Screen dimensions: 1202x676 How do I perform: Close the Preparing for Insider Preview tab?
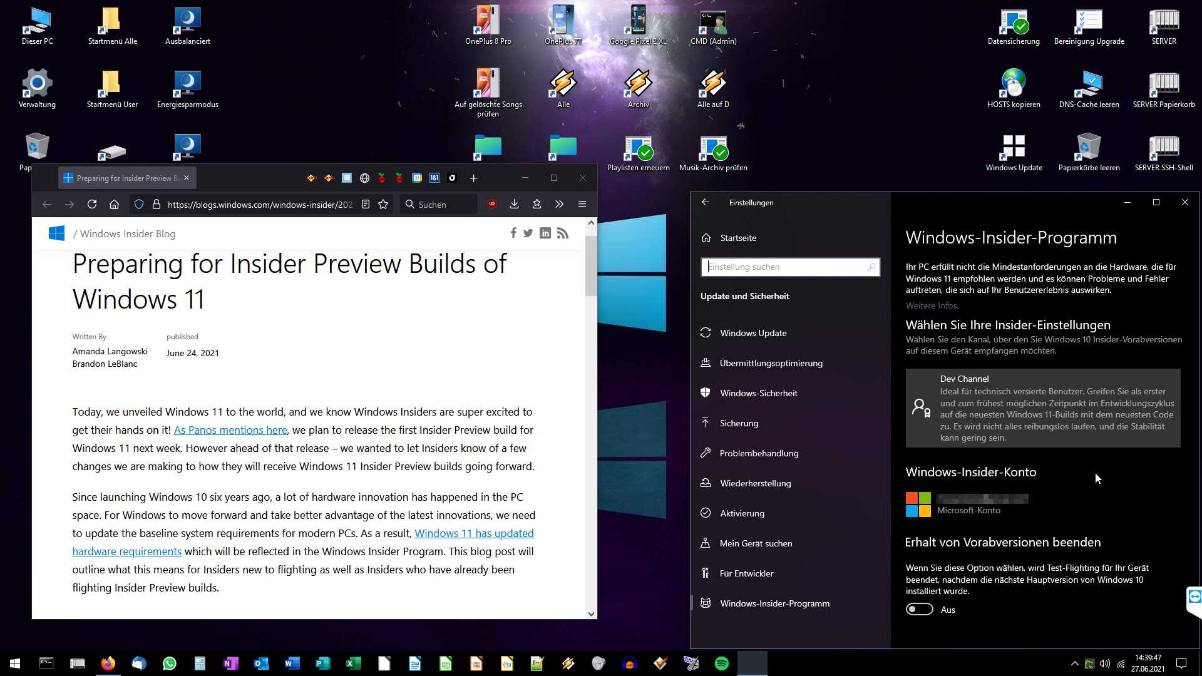(187, 178)
